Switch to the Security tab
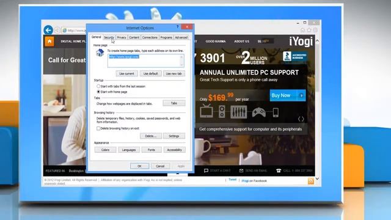The height and width of the screenshot is (220, 391). [109, 37]
